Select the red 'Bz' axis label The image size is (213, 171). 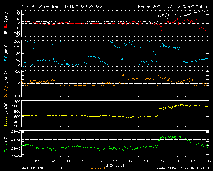tap(6, 26)
